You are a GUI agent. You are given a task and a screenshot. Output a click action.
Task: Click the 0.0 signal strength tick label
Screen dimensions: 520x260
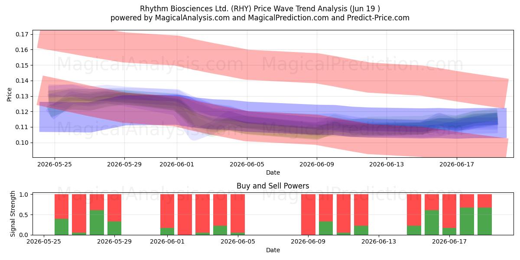[25, 235]
